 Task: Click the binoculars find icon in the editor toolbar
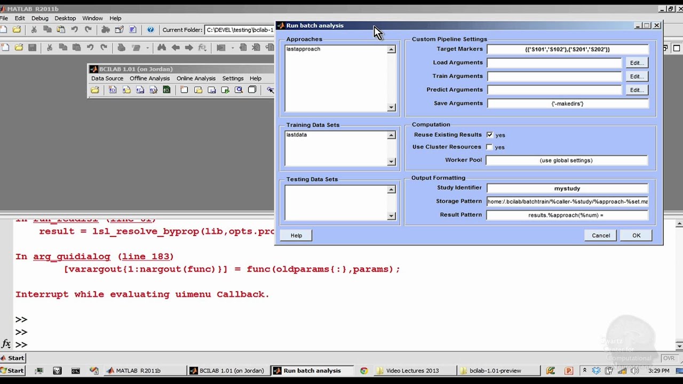click(x=162, y=47)
